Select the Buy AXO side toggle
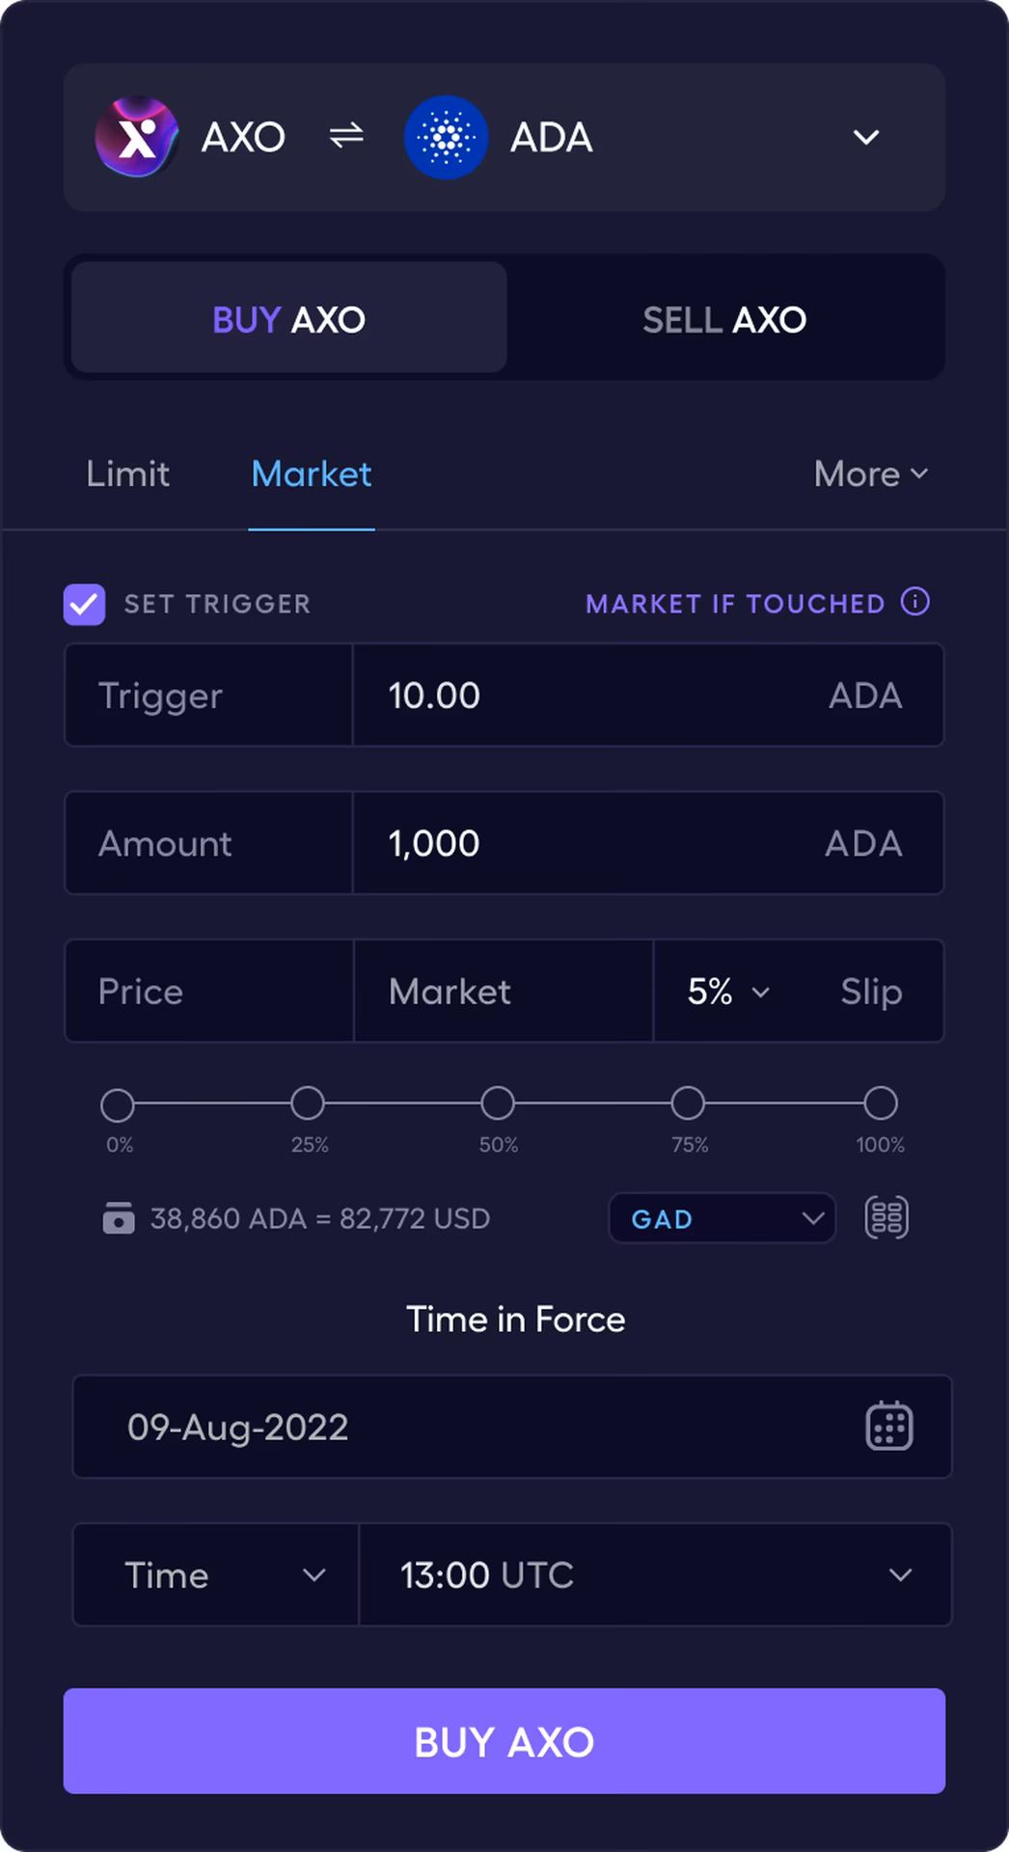 pos(289,319)
